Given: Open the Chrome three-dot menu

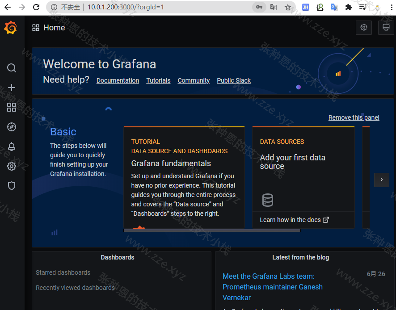Looking at the screenshot, I should pos(392,7).
